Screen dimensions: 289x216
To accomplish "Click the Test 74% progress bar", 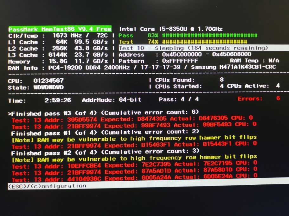I will (x=183, y=42).
